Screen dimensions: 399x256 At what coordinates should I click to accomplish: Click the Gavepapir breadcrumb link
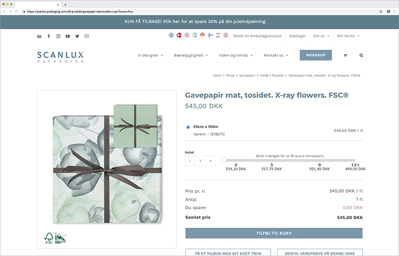point(247,76)
